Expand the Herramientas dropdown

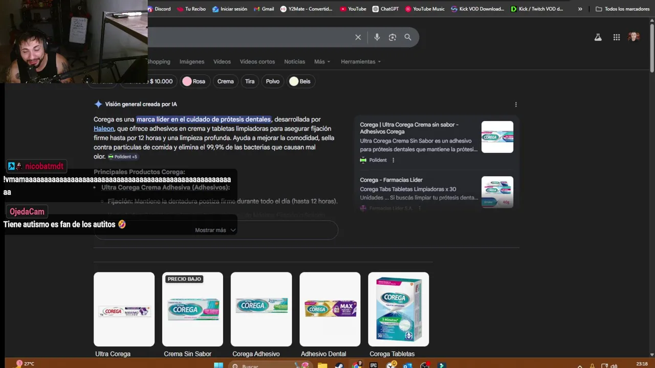[x=361, y=61]
